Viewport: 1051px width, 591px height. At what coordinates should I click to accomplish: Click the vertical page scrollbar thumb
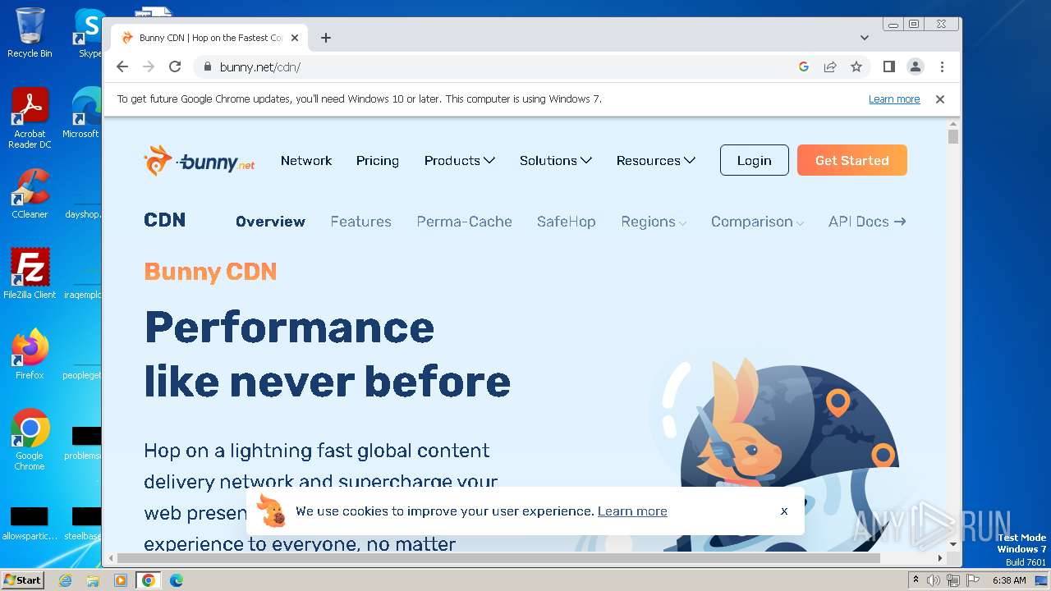(x=953, y=137)
